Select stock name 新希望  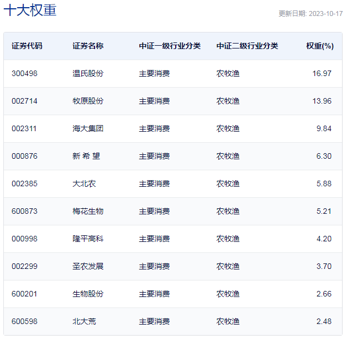[x=86, y=156]
